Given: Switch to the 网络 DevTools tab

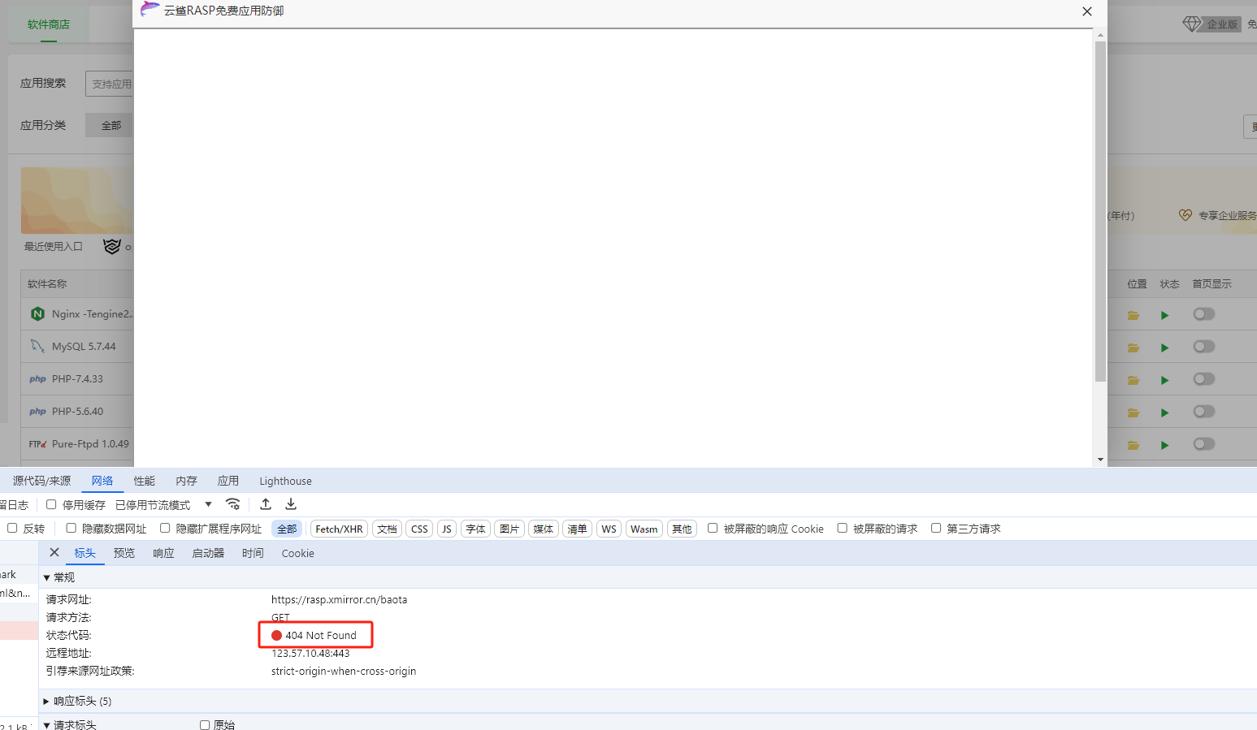Looking at the screenshot, I should pyautogui.click(x=102, y=481).
